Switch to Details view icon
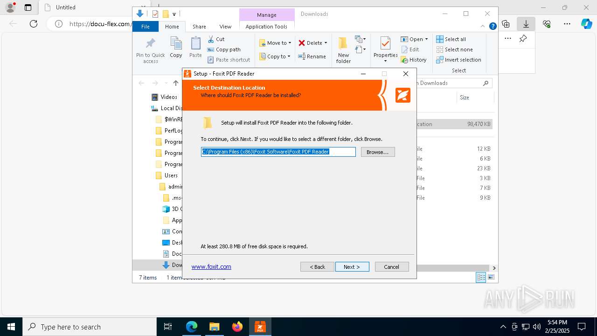597x336 pixels. coord(481,278)
